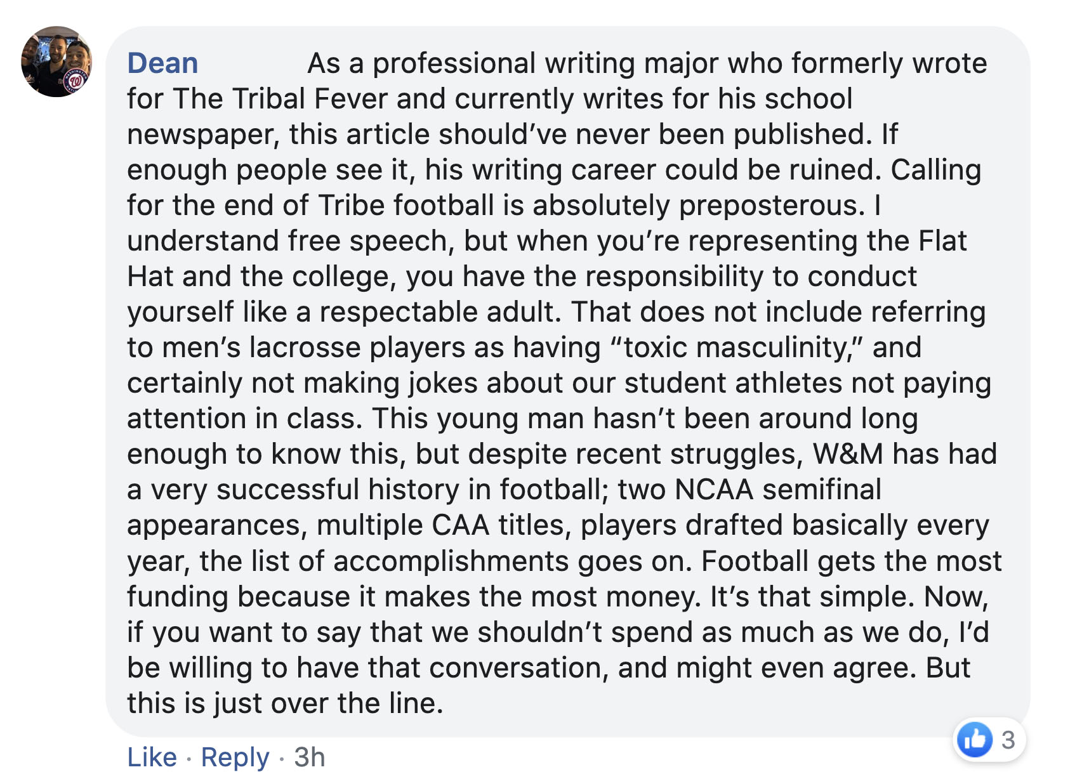Click the words "NCAA semifinal"
This screenshot has width=1089, height=779.
click(777, 490)
